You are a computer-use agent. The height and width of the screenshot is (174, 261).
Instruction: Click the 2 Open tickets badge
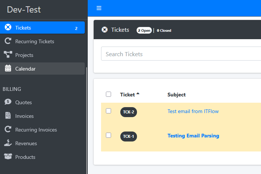[x=144, y=30]
